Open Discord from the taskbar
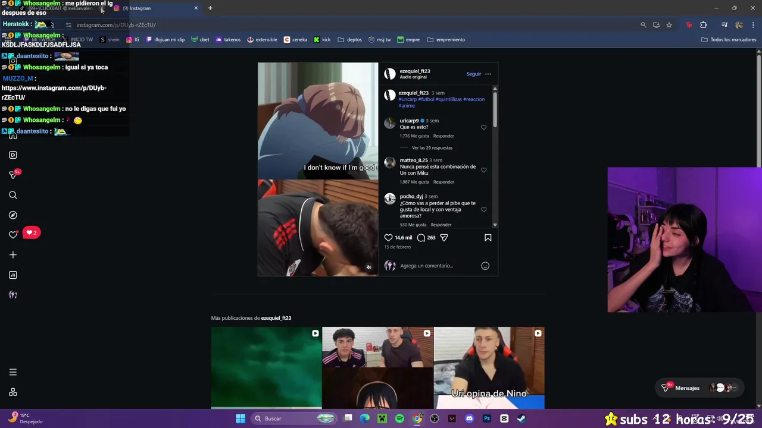 [469, 418]
